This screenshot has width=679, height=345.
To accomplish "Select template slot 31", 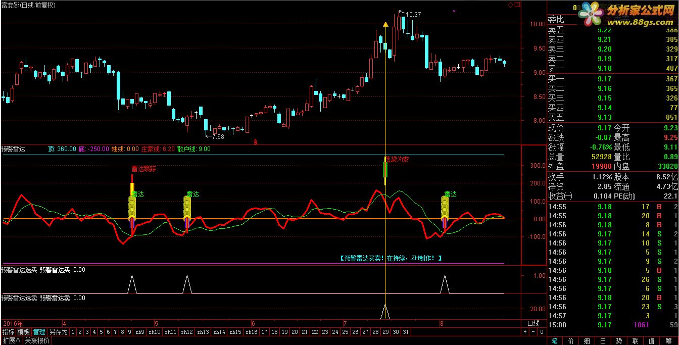I will [x=406, y=332].
